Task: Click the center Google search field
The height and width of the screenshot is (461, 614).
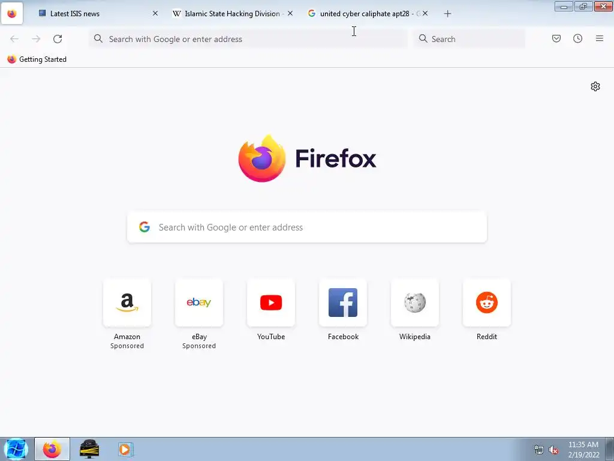Action: tap(307, 227)
